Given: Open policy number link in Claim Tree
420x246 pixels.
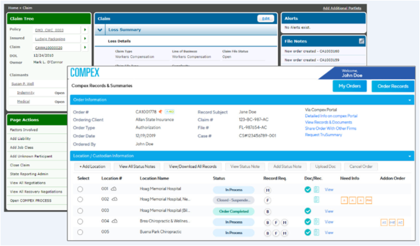Looking at the screenshot, I should point(49,30).
